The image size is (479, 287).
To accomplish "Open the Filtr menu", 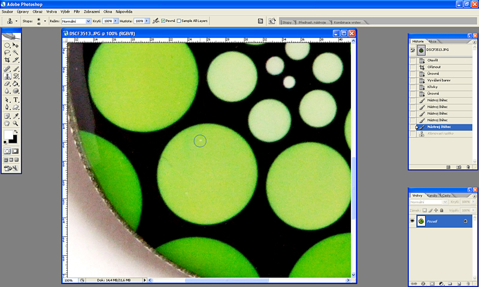I will pos(77,11).
